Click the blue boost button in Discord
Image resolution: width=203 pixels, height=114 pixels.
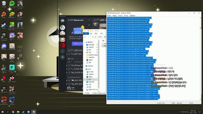tap(77, 44)
